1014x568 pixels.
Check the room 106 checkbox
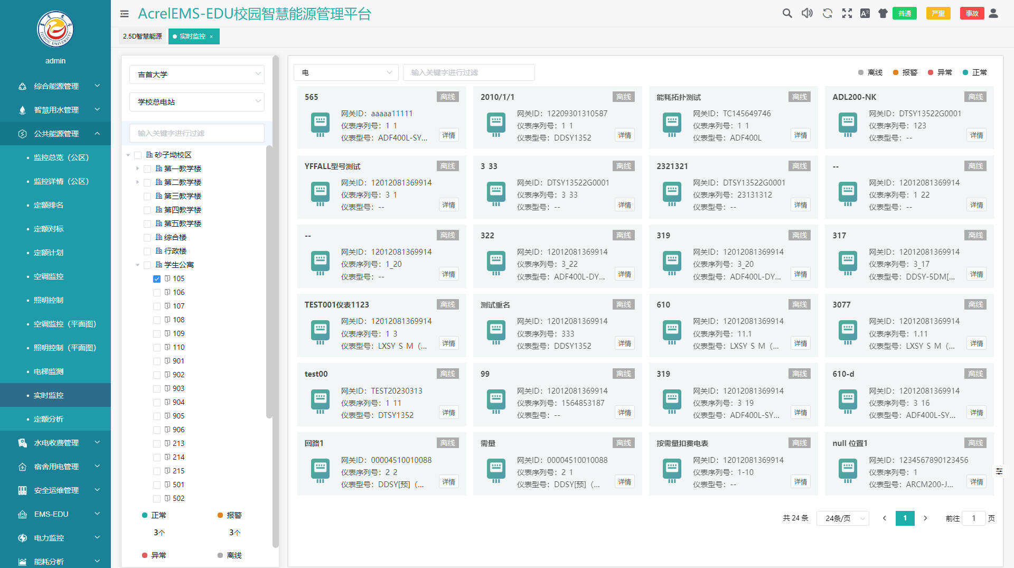click(157, 293)
